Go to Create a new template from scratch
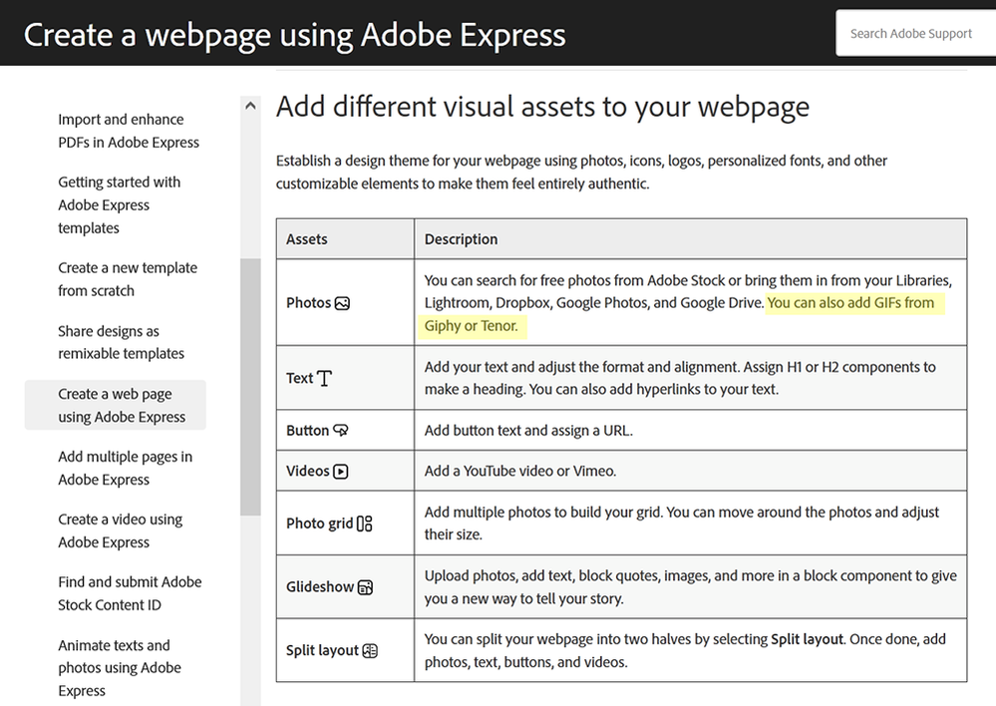 point(128,279)
